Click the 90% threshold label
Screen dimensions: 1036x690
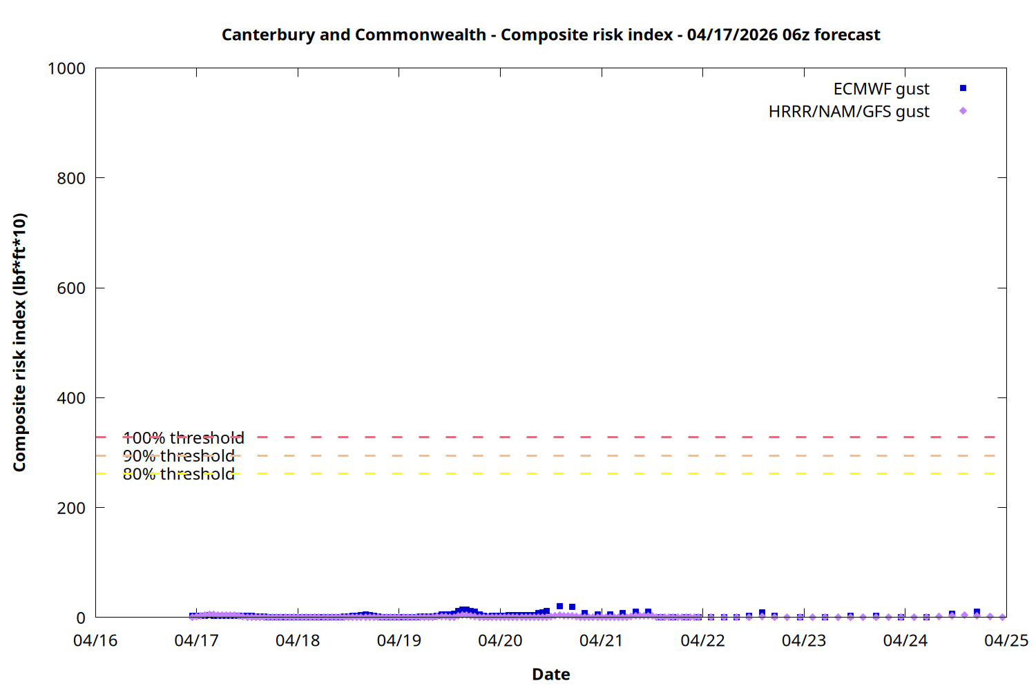pyautogui.click(x=178, y=456)
